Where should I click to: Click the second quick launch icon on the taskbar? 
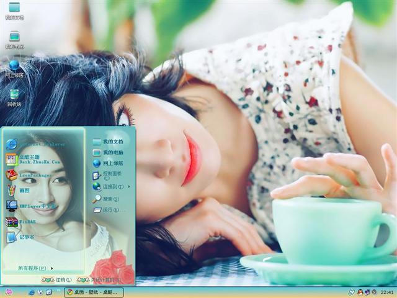coord(40,292)
